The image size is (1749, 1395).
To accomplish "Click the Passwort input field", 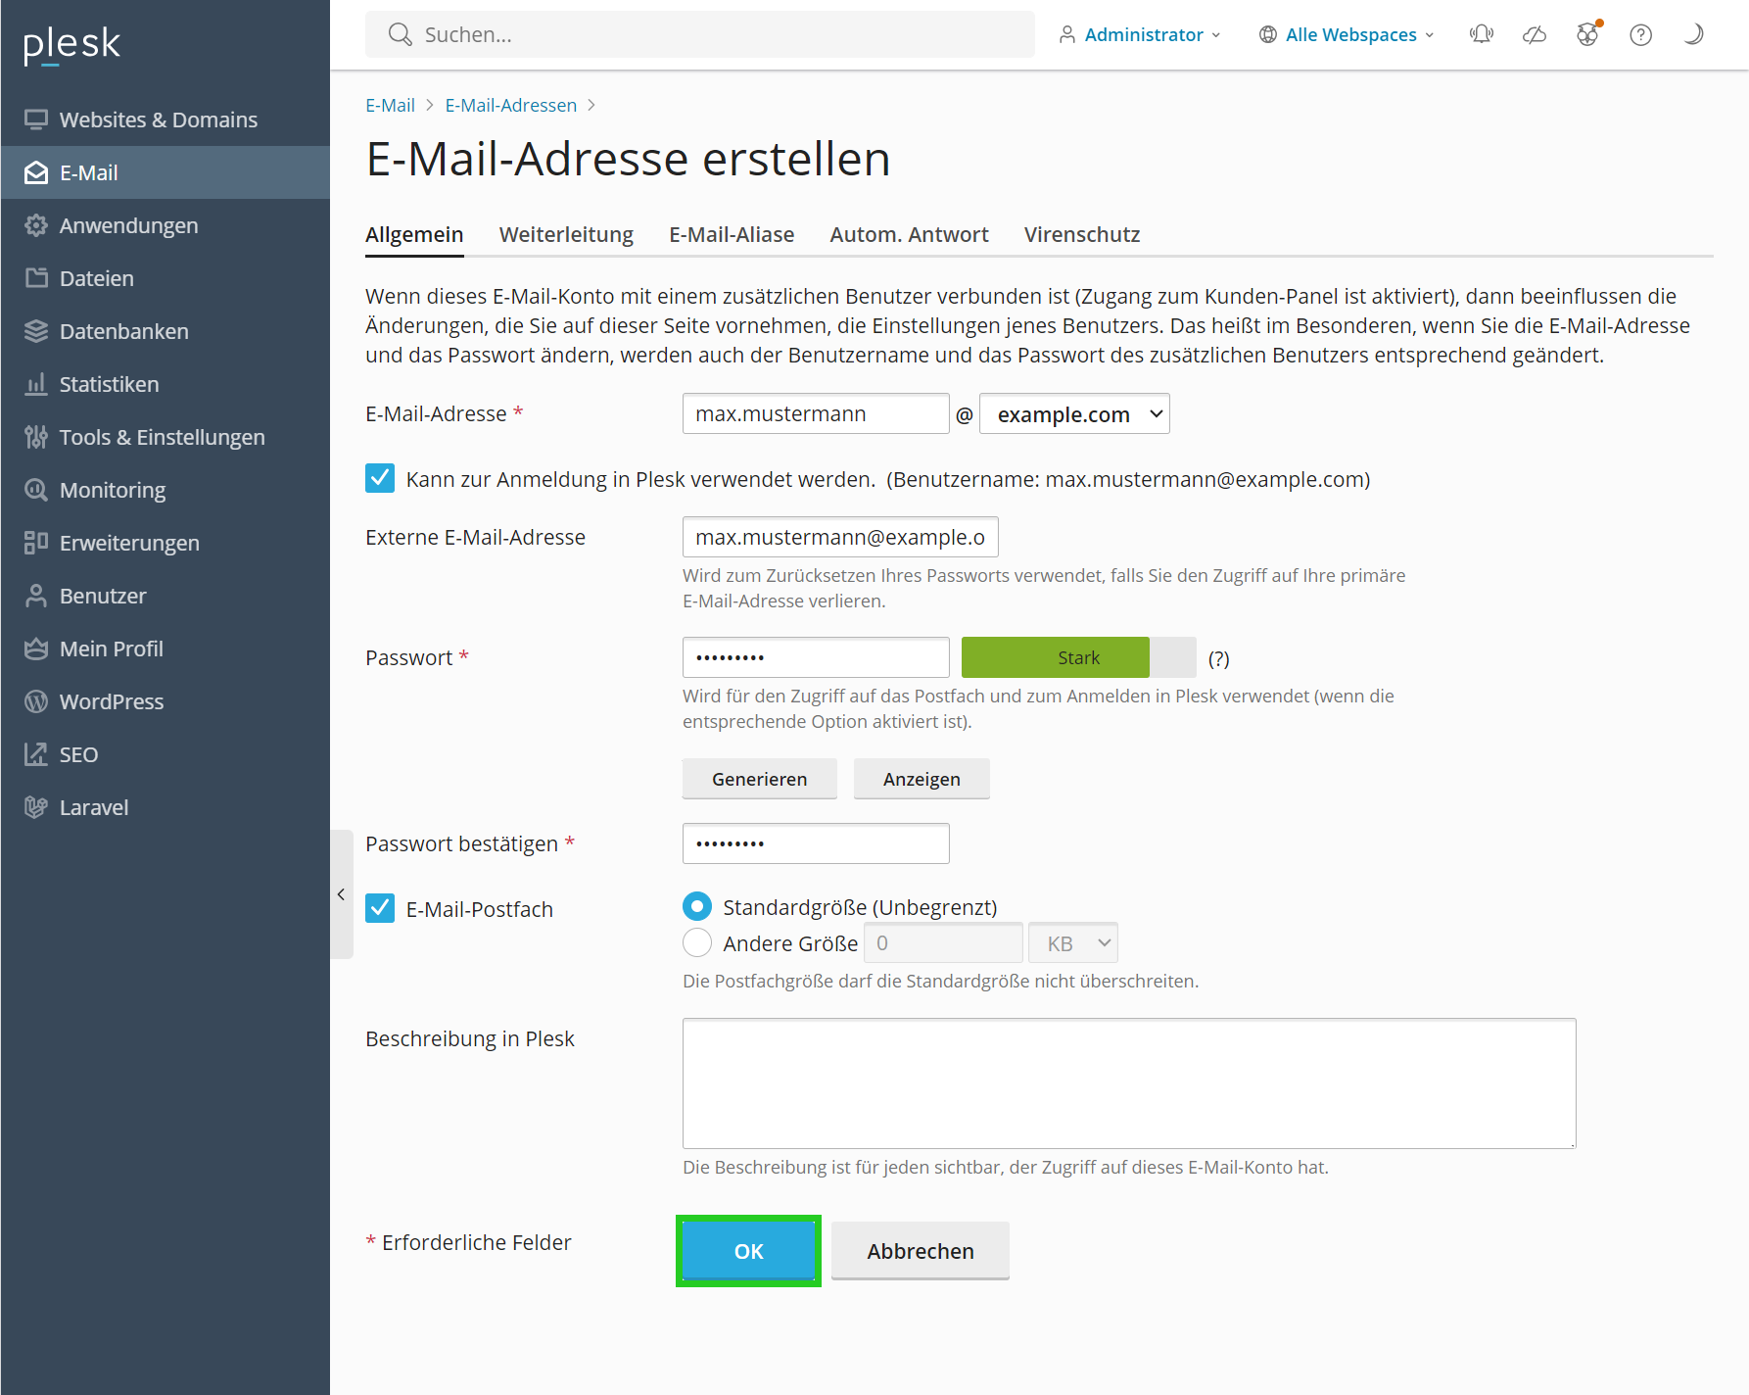I will coord(816,657).
